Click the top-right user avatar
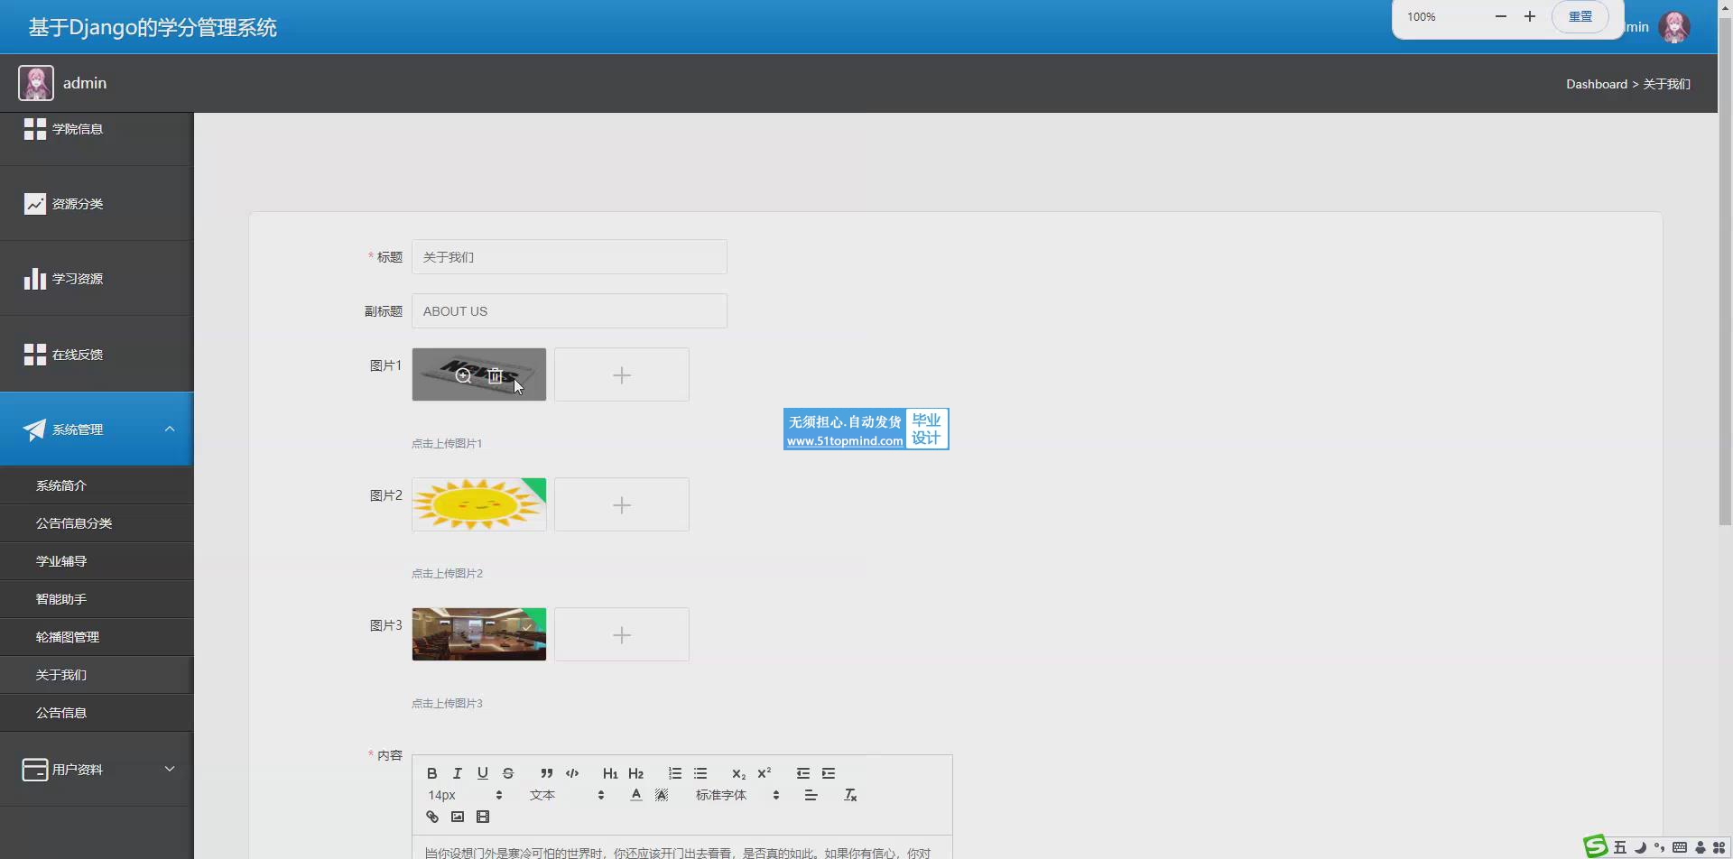 click(x=1674, y=27)
